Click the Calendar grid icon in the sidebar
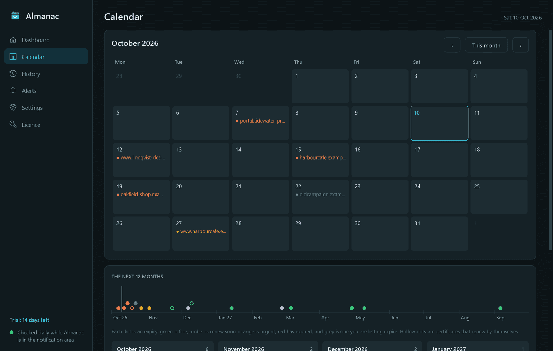 point(13,56)
